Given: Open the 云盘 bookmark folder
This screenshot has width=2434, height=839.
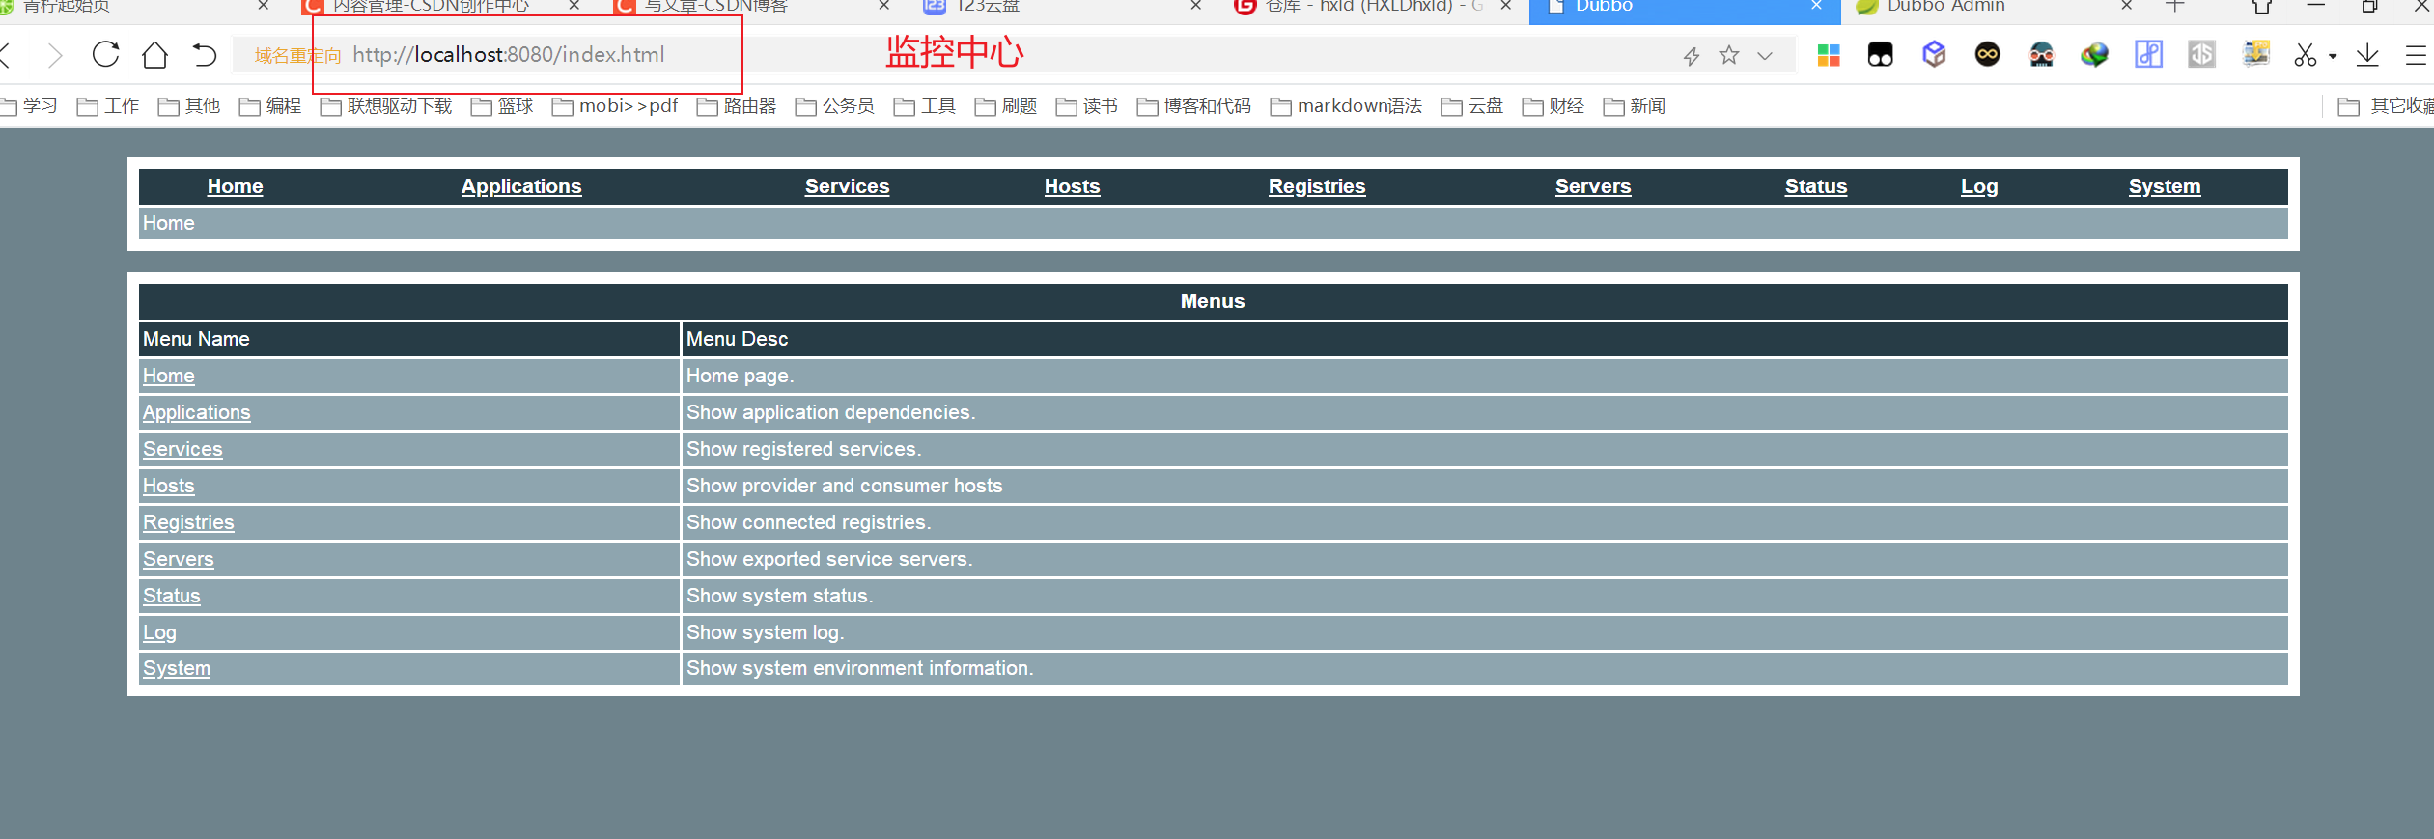Looking at the screenshot, I should click(x=1472, y=106).
